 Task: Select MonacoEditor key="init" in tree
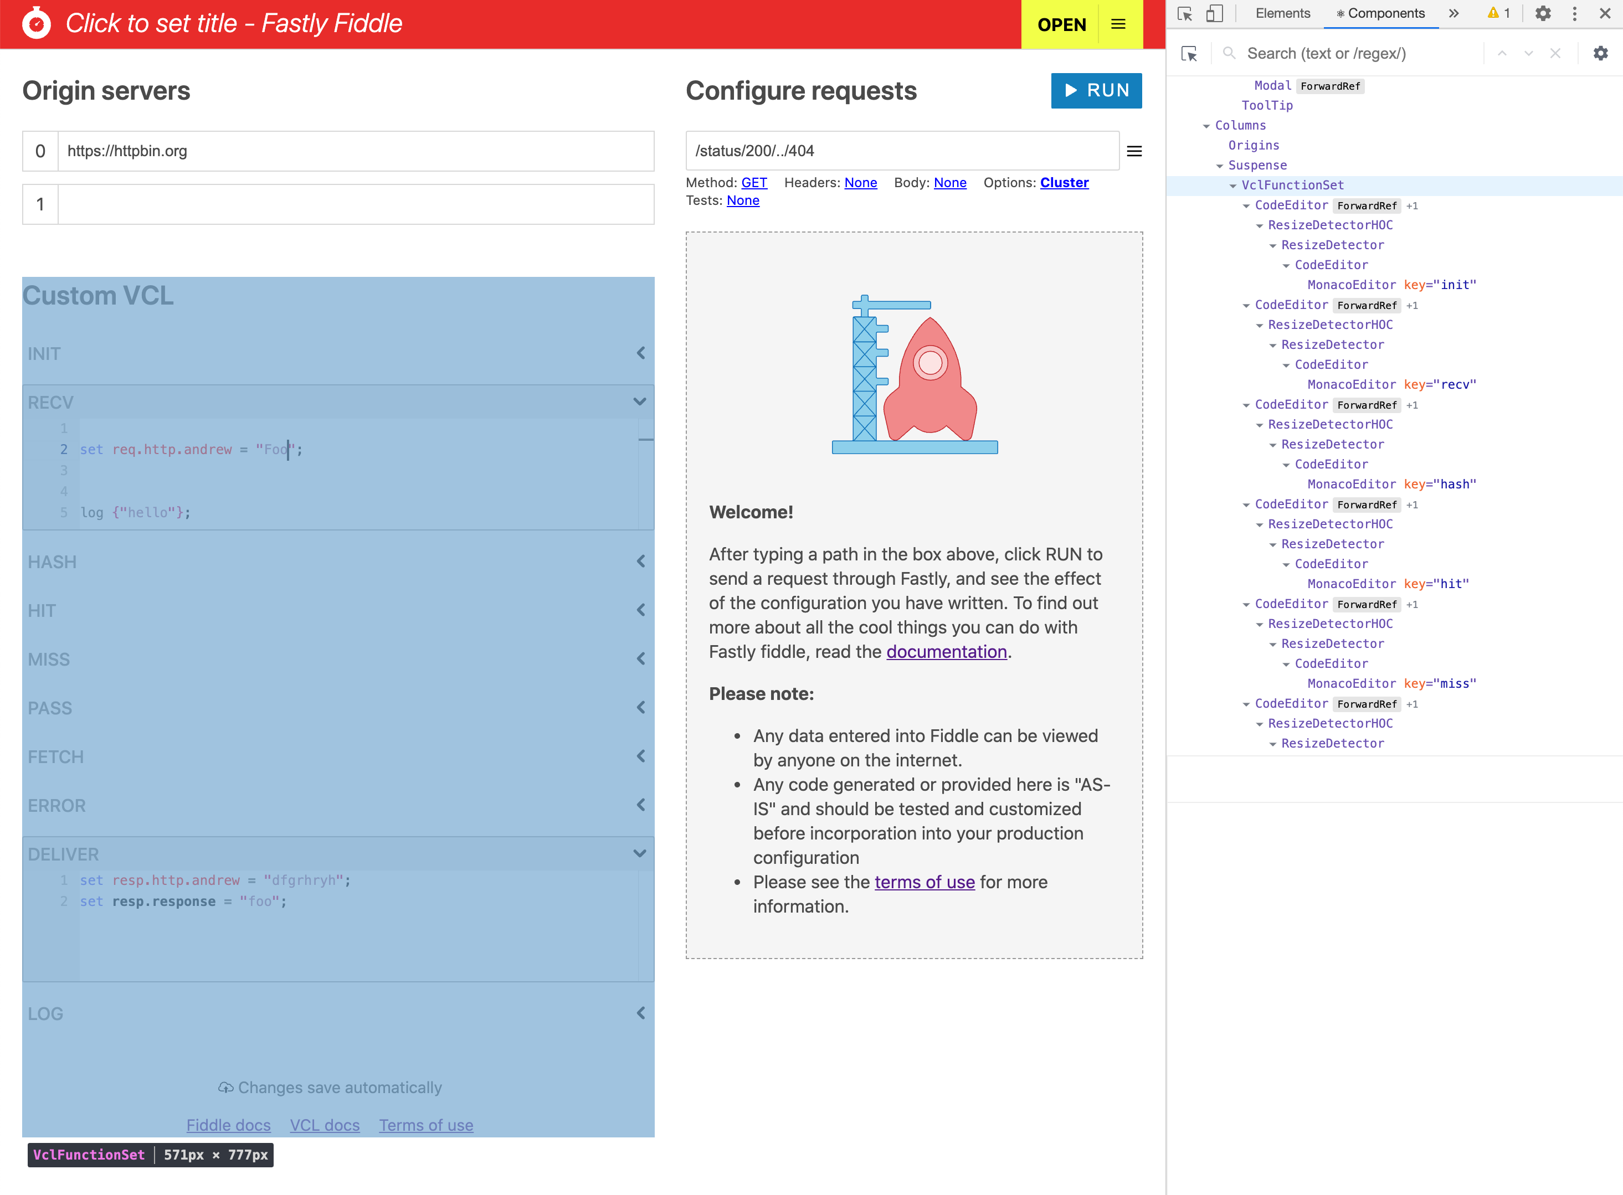1391,285
